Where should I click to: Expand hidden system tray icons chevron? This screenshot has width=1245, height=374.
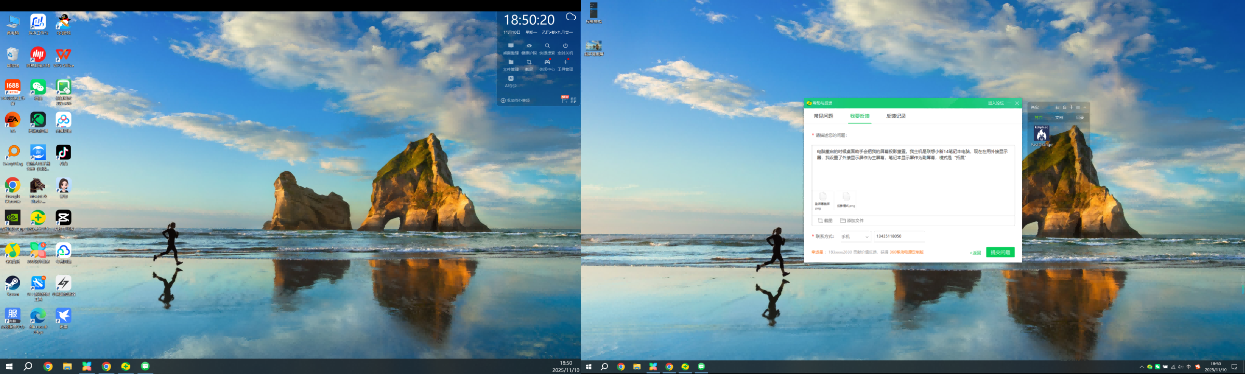click(1142, 367)
